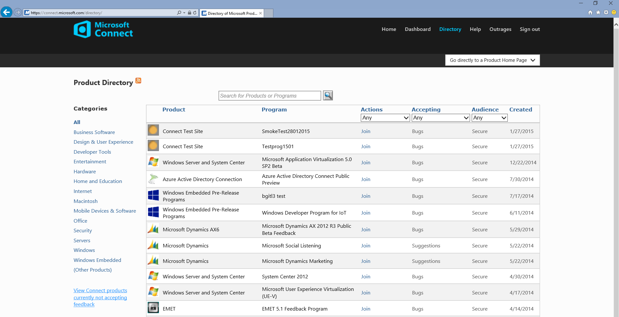Screen dimensions: 619x317
Task: Sort by the Program column header
Action: tap(274, 110)
